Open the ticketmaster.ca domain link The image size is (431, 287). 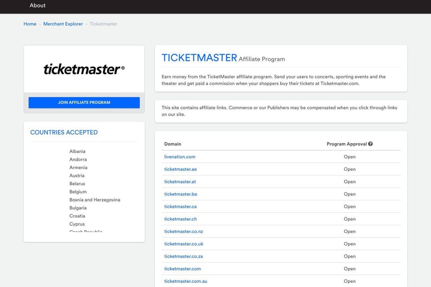180,206
